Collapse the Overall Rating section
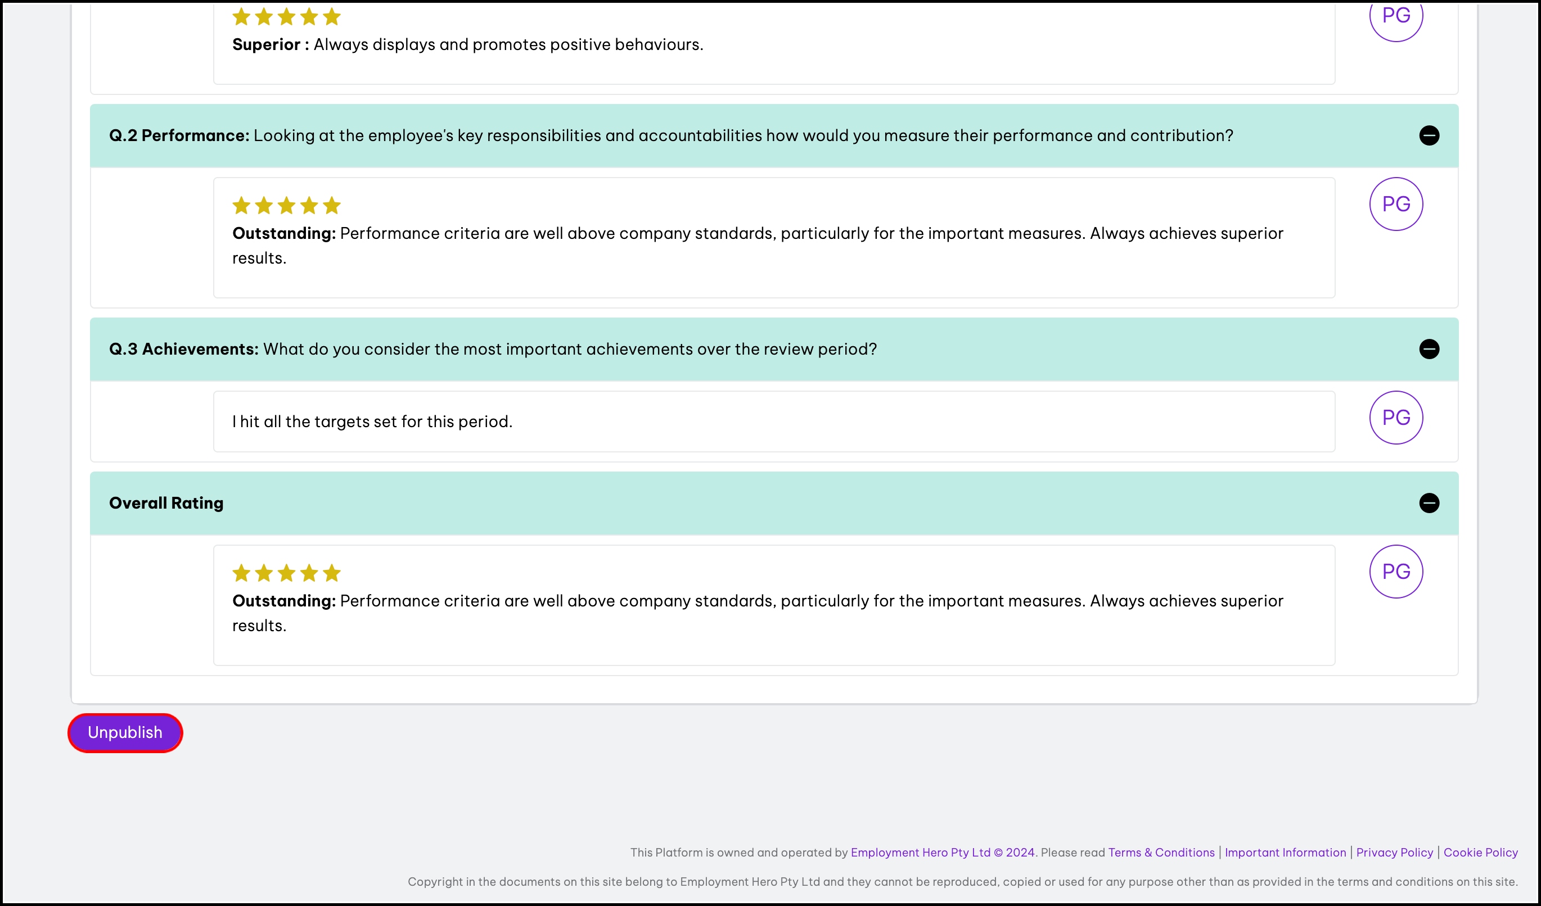Viewport: 1541px width, 906px height. point(1429,503)
